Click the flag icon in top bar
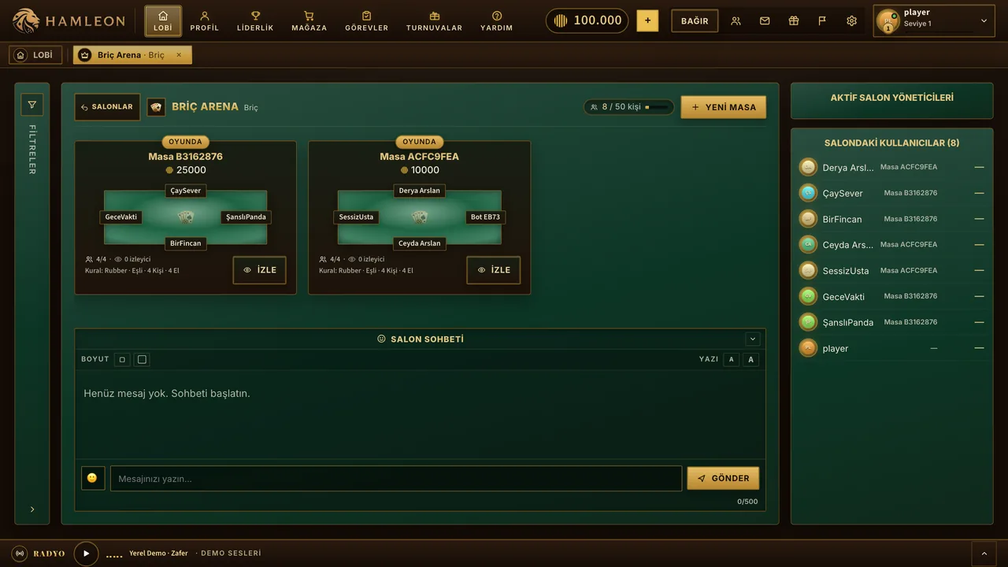The height and width of the screenshot is (567, 1008). point(822,21)
